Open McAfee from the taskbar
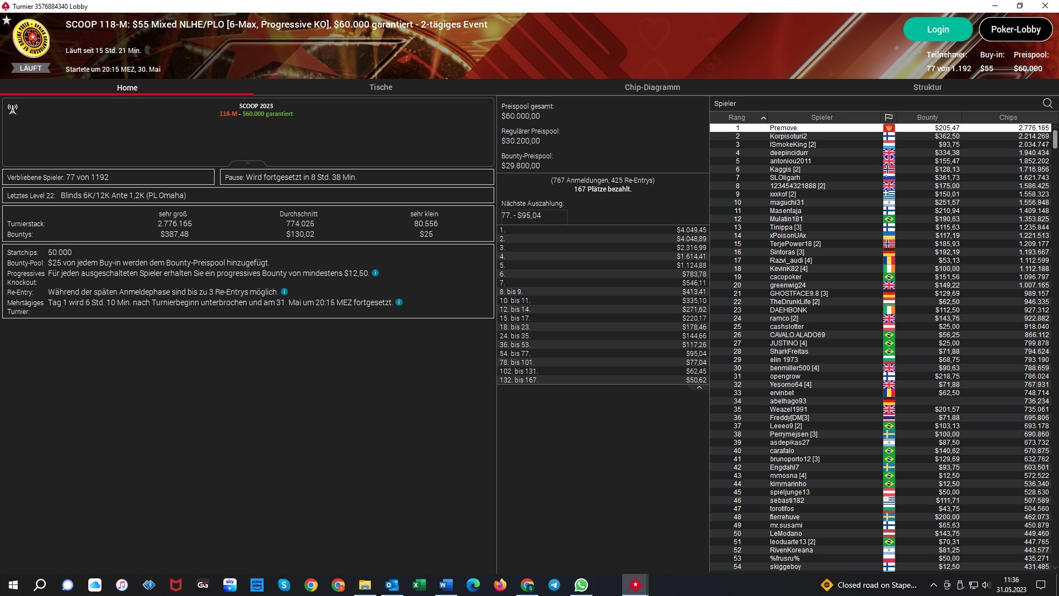The width and height of the screenshot is (1059, 596). (175, 585)
